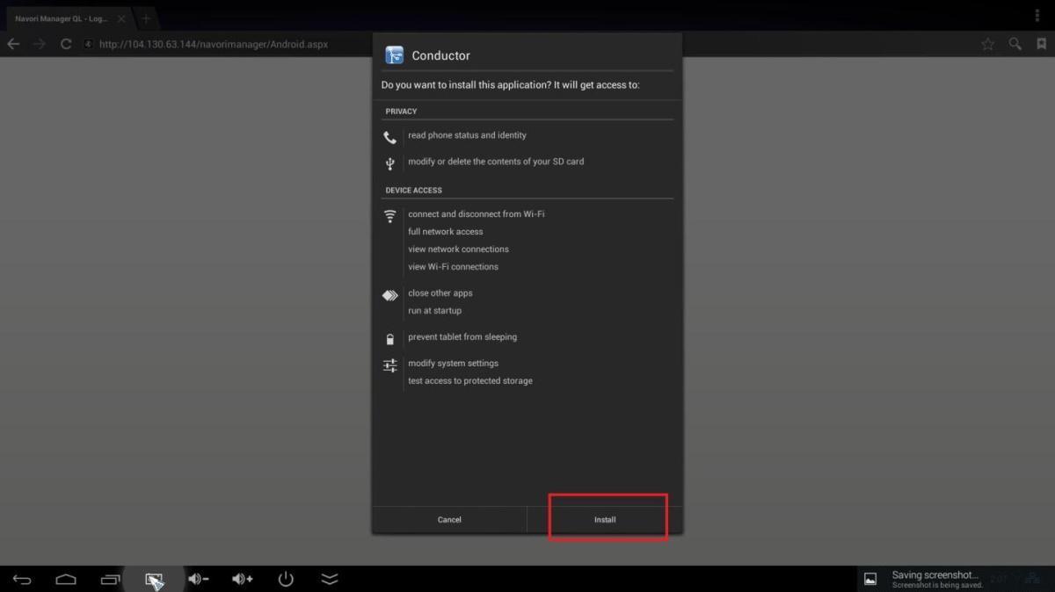Click 'close other apps' permission

click(x=440, y=293)
